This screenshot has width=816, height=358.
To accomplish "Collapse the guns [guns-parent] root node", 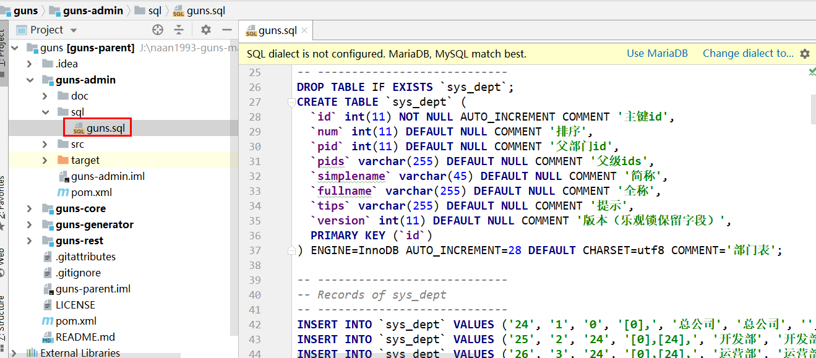I will click(x=14, y=48).
